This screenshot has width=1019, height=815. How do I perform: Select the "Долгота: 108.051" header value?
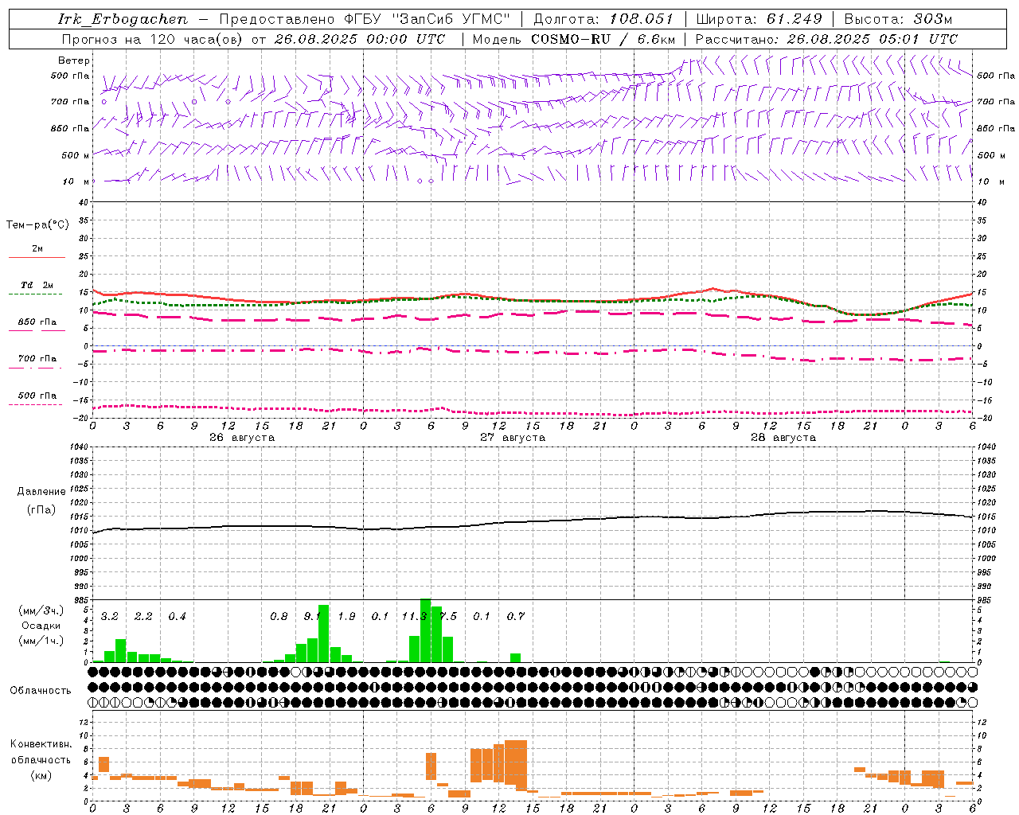pyautogui.click(x=603, y=19)
